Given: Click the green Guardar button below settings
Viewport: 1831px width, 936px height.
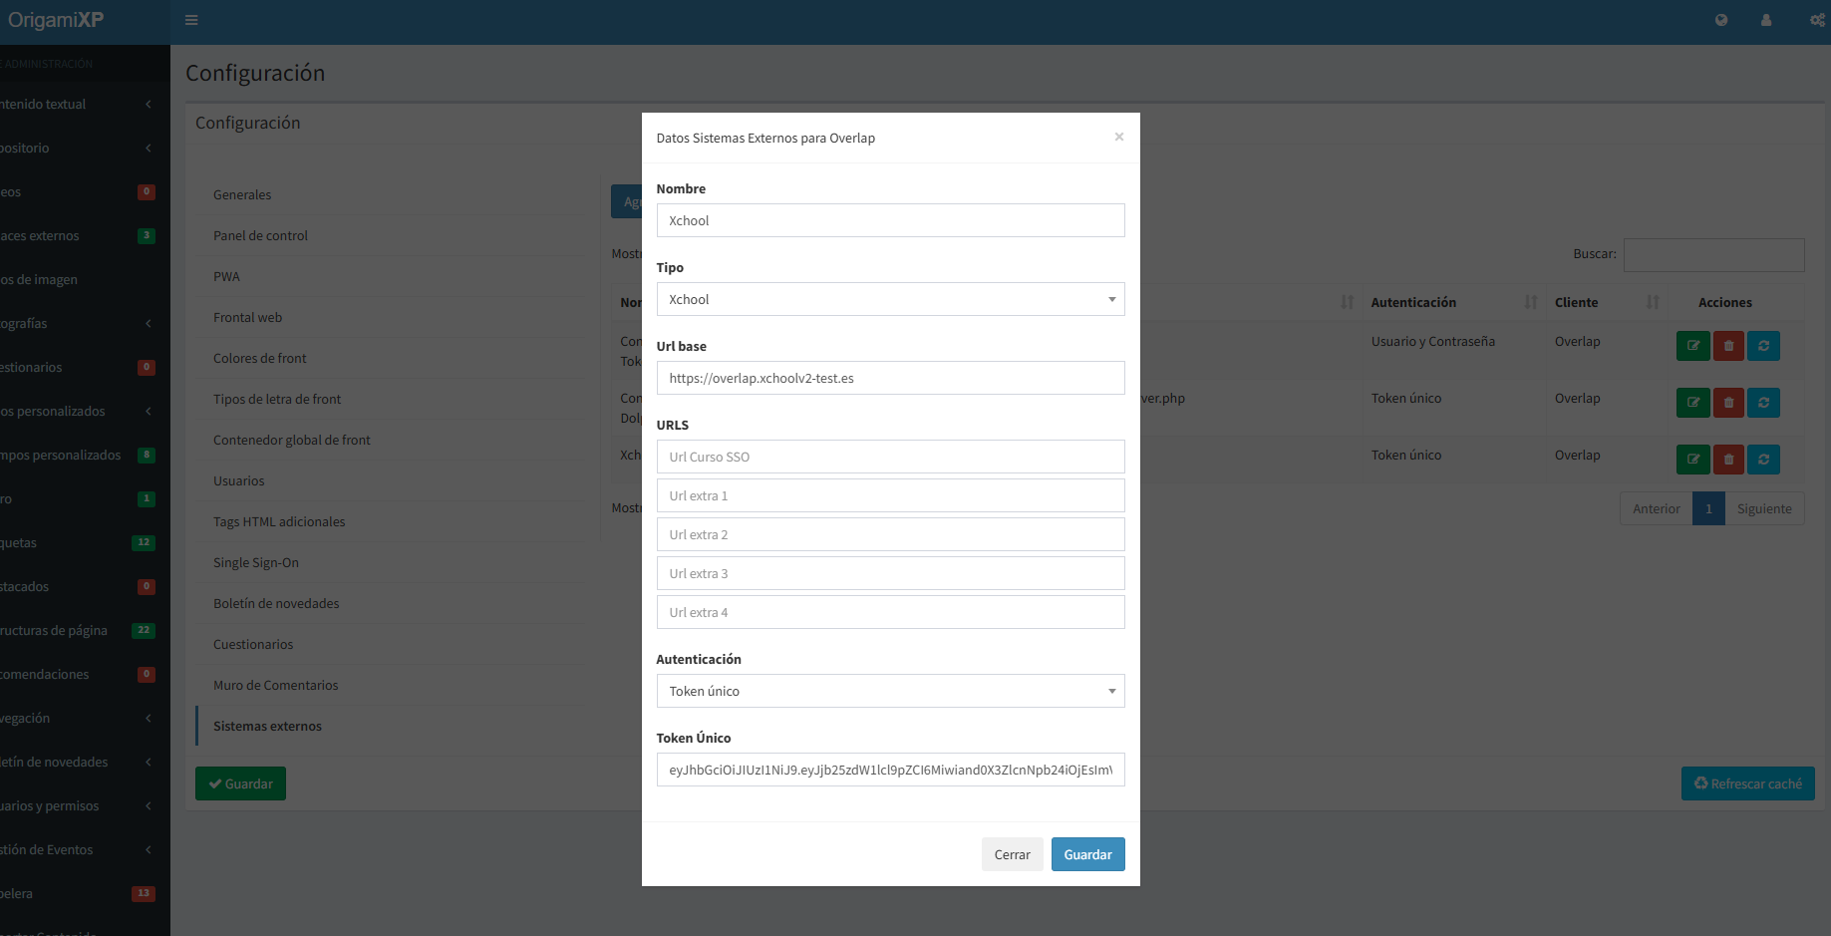Looking at the screenshot, I should tap(240, 783).
